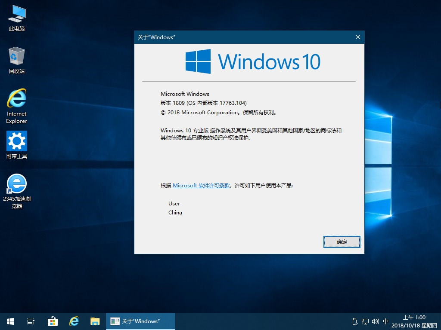This screenshot has width=441, height=330.
Task: Switch the 中 input method indicator
Action: [386, 321]
